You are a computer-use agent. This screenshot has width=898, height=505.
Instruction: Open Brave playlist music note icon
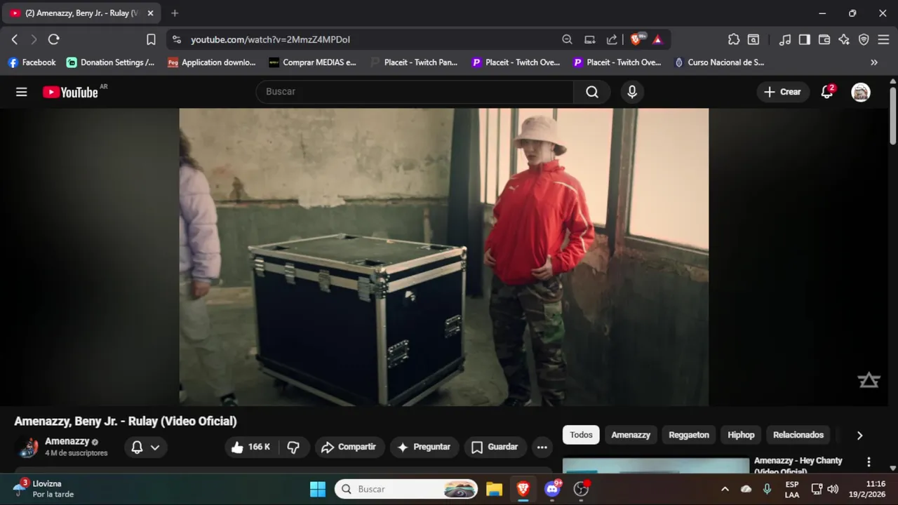pyautogui.click(x=785, y=39)
